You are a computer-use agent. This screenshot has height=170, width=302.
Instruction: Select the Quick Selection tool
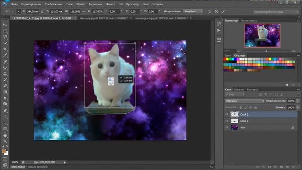5,43
